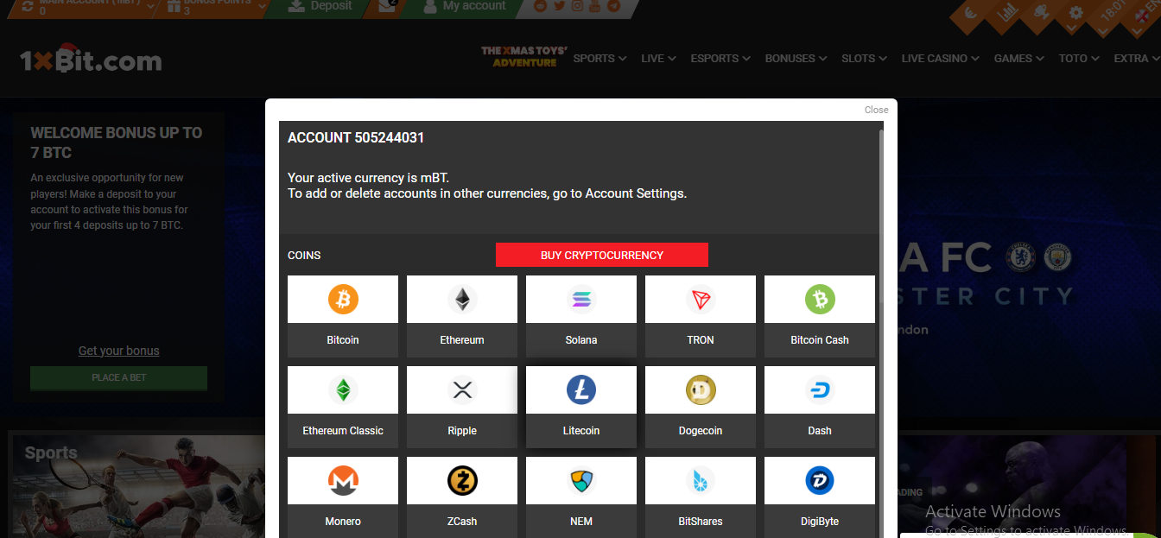Select the Dogecoin coin icon
Image resolution: width=1161 pixels, height=538 pixels.
[700, 389]
